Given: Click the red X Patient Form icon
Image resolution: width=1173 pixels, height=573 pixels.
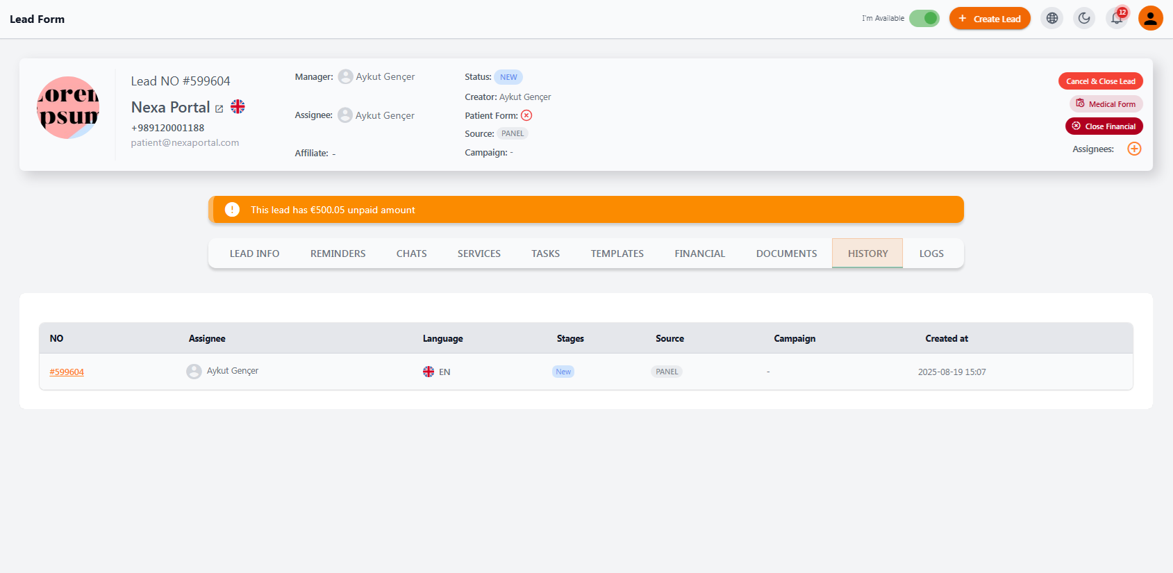Looking at the screenshot, I should point(526,115).
